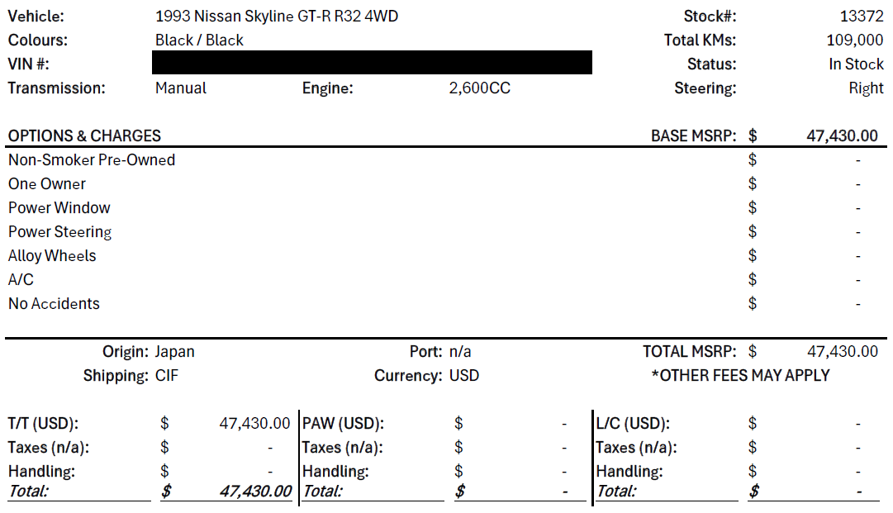
Task: Click the Manual transmission value
Action: (x=181, y=88)
